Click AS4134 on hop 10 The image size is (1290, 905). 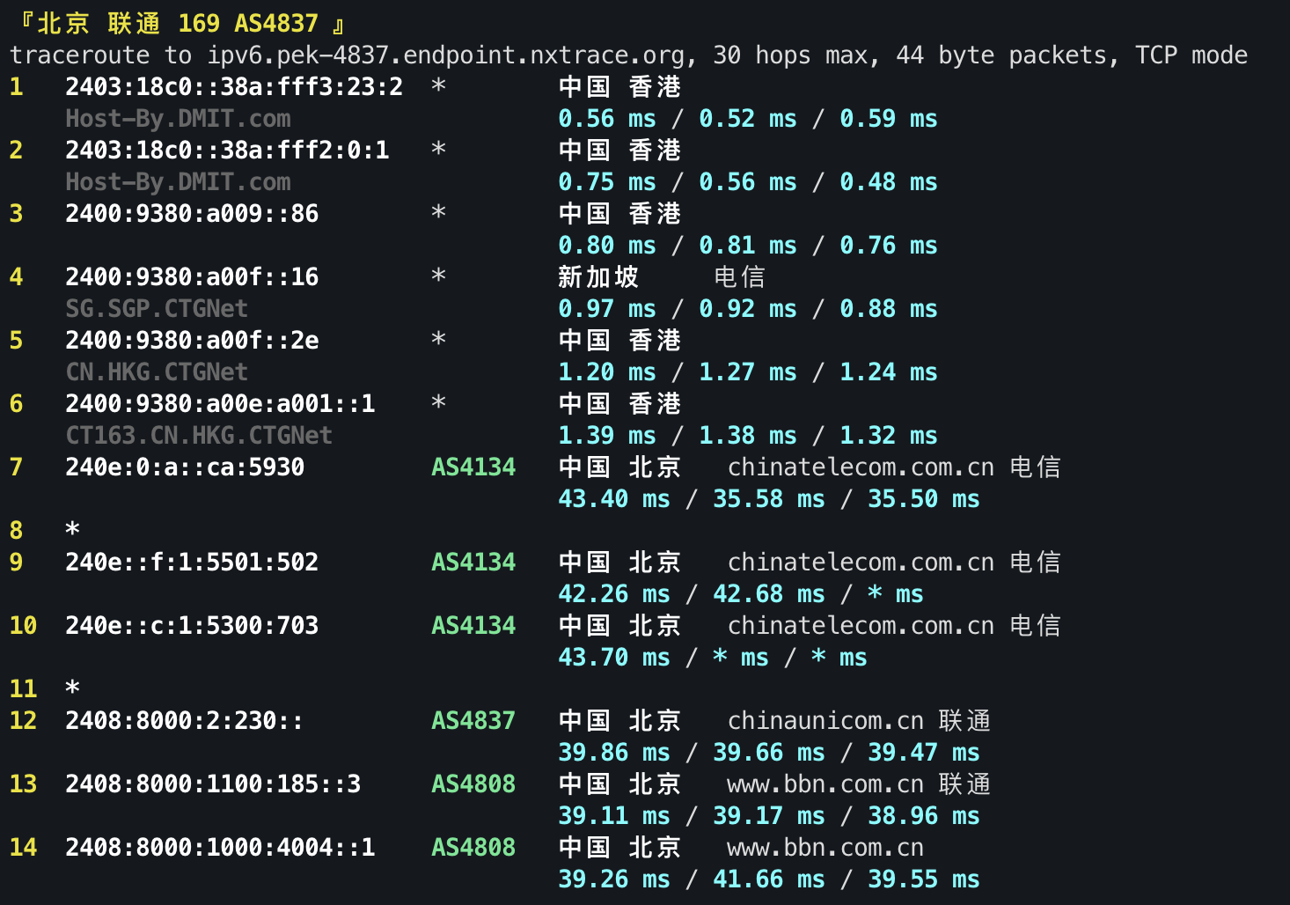pos(473,626)
